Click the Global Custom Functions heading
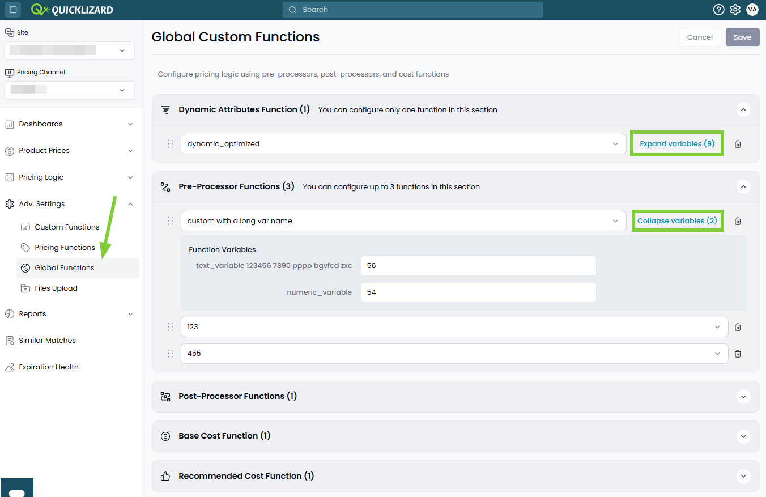 point(236,37)
